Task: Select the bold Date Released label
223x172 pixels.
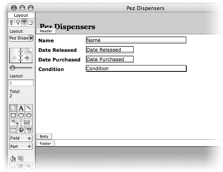Action: tap(57, 50)
